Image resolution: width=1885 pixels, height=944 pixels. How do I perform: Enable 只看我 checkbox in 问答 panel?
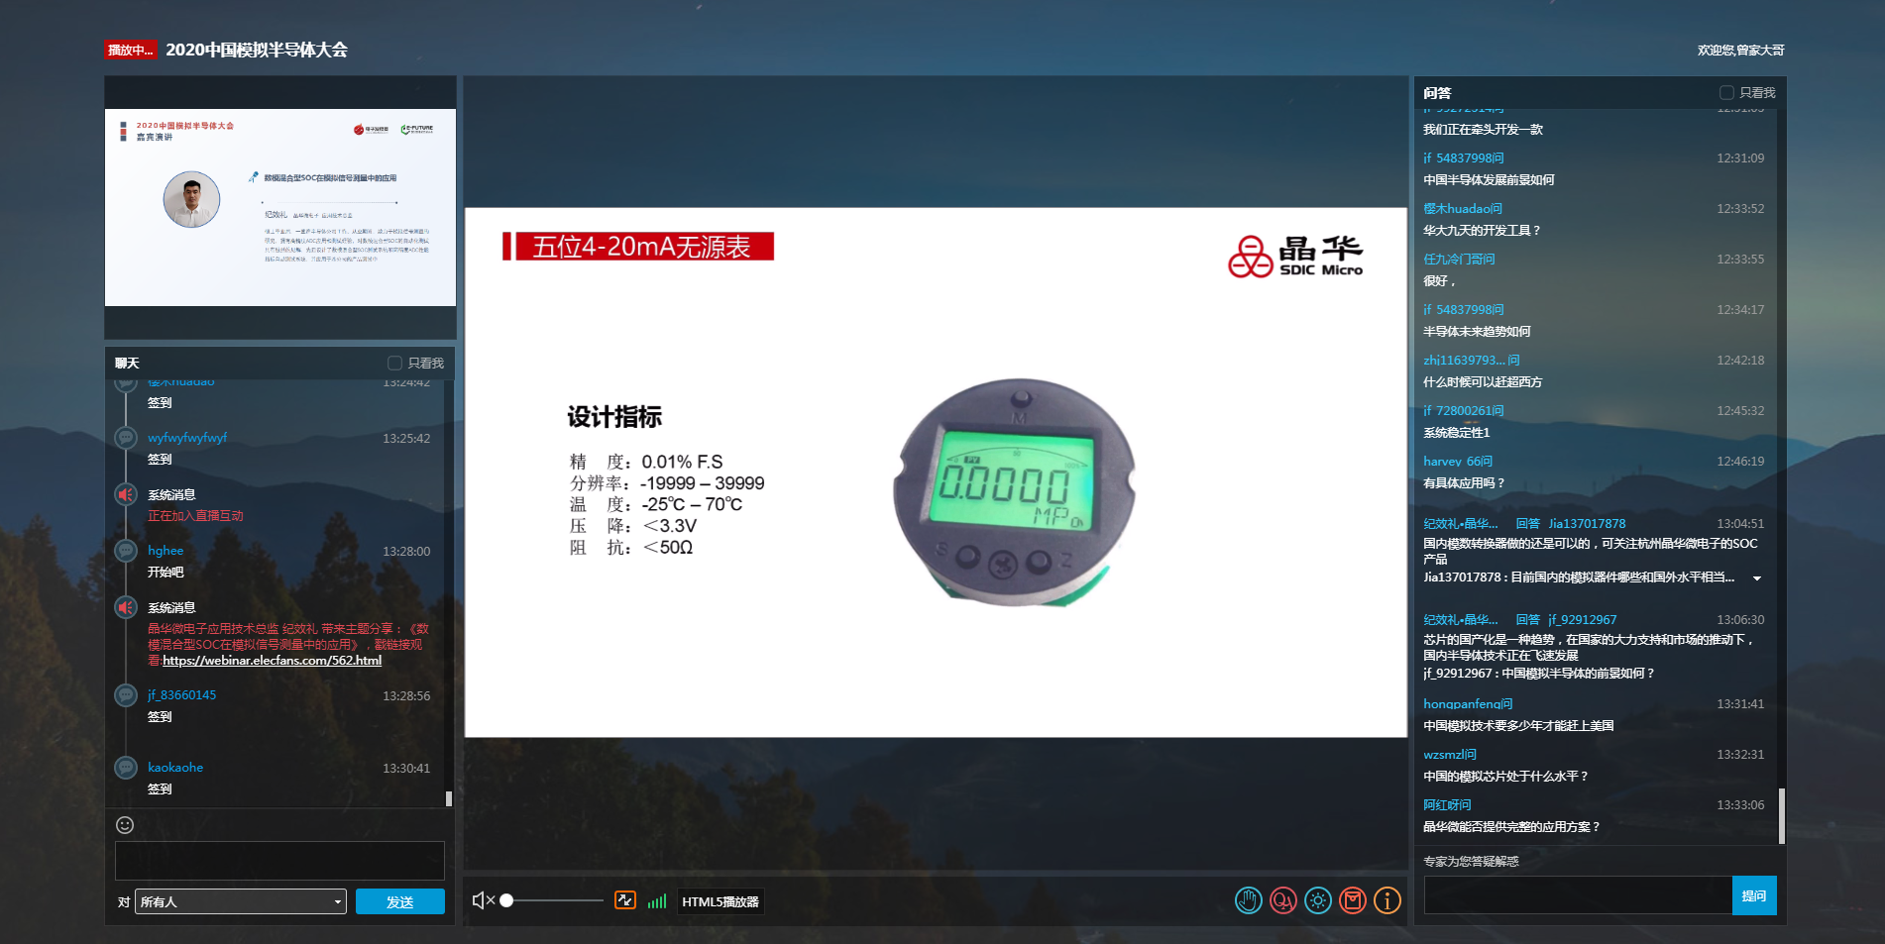[x=1726, y=92]
